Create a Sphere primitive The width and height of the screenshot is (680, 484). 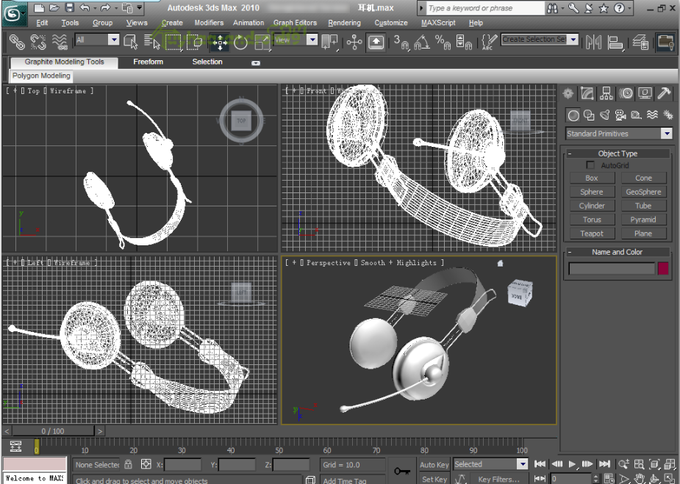point(592,192)
